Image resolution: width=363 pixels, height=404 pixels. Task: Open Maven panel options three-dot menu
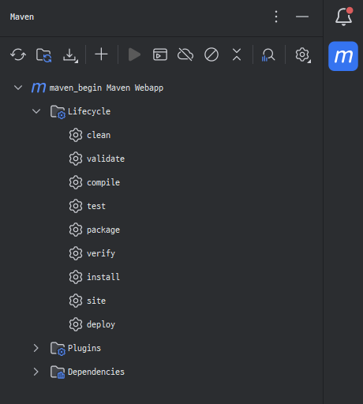click(x=276, y=17)
